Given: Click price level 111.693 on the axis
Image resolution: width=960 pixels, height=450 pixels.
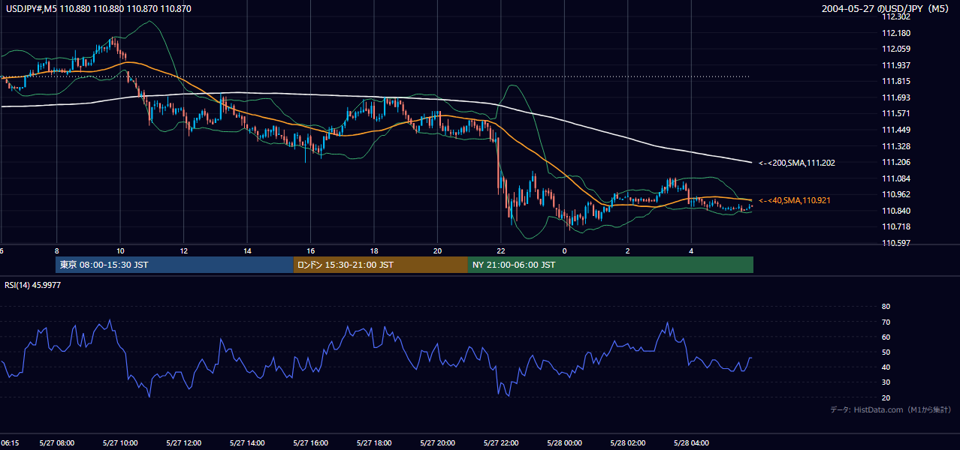Looking at the screenshot, I should pyautogui.click(x=895, y=97).
